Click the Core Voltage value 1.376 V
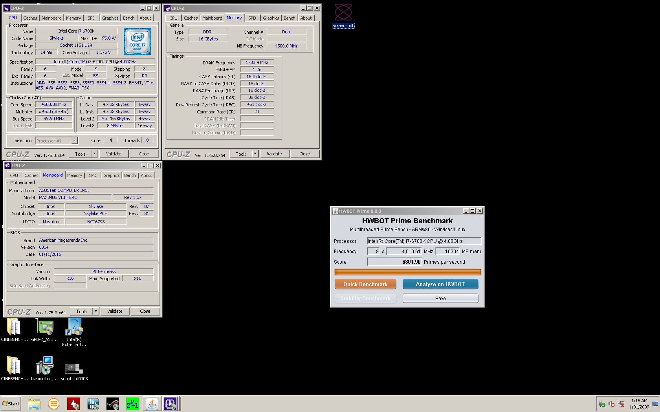 tap(103, 53)
